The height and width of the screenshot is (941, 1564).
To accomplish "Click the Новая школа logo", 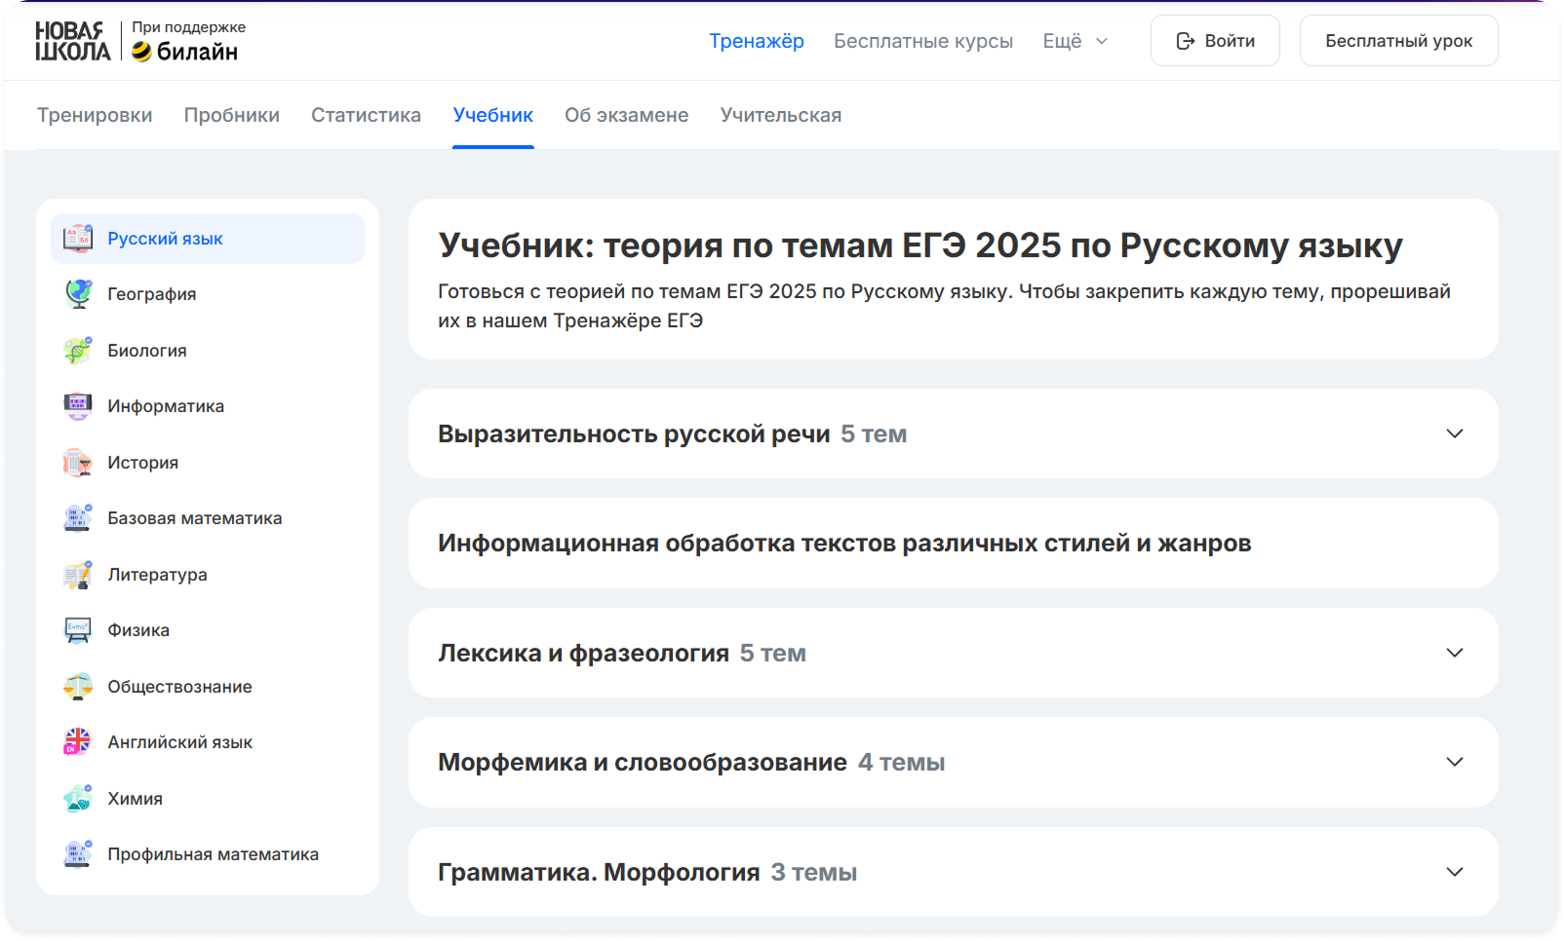I will (x=73, y=41).
